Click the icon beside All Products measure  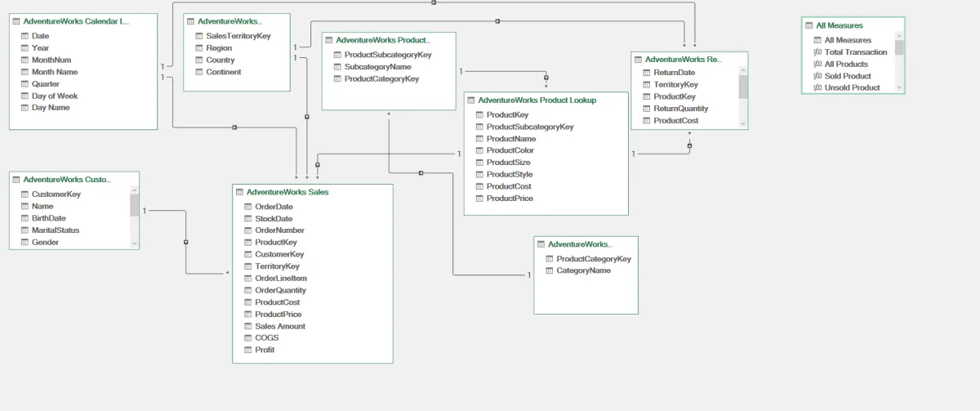tap(817, 64)
